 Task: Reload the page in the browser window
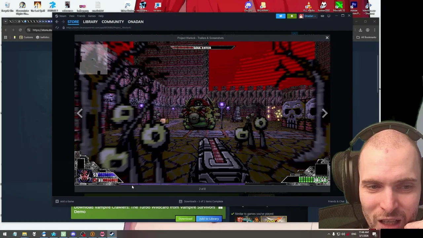(20, 30)
